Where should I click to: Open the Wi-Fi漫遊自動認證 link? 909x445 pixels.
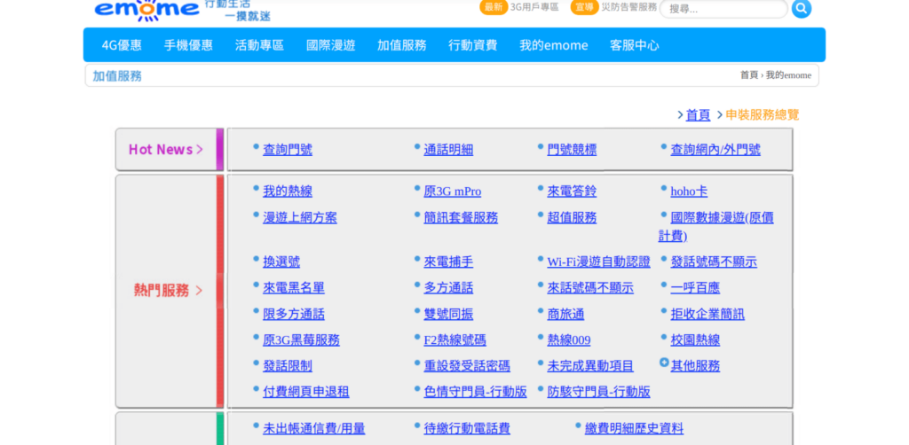(598, 262)
